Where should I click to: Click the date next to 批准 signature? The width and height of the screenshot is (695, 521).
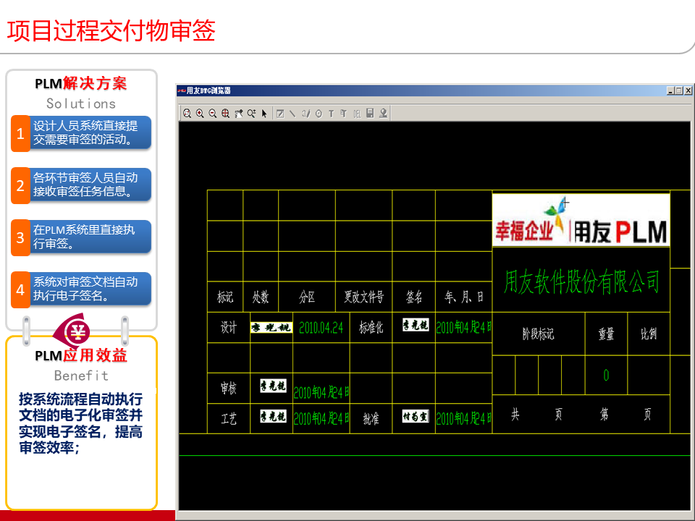tap(463, 419)
